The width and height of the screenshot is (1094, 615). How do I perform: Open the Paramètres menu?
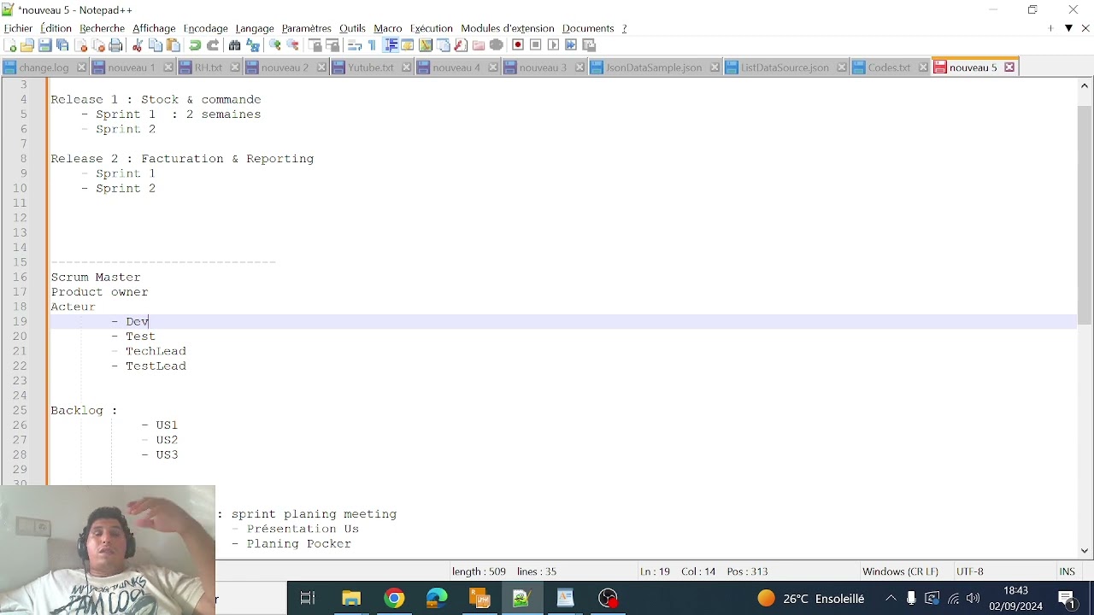pos(306,28)
